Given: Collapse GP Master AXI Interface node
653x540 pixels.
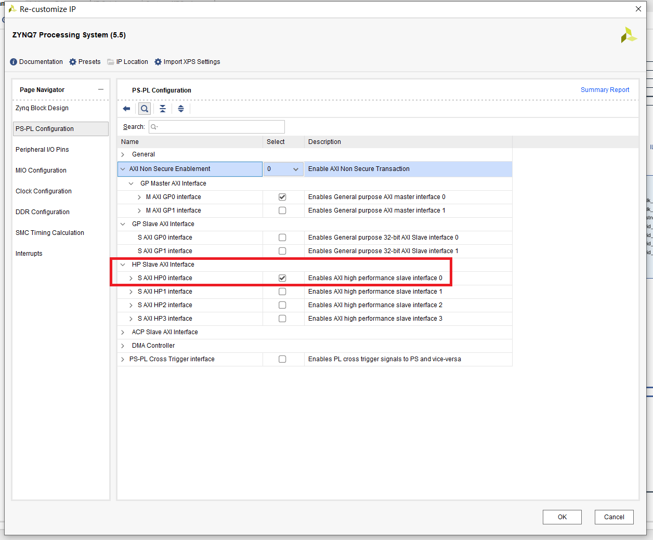Looking at the screenshot, I should point(131,183).
